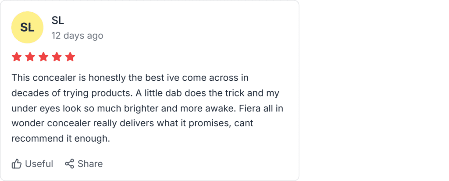Click the share network icon

pos(69,164)
